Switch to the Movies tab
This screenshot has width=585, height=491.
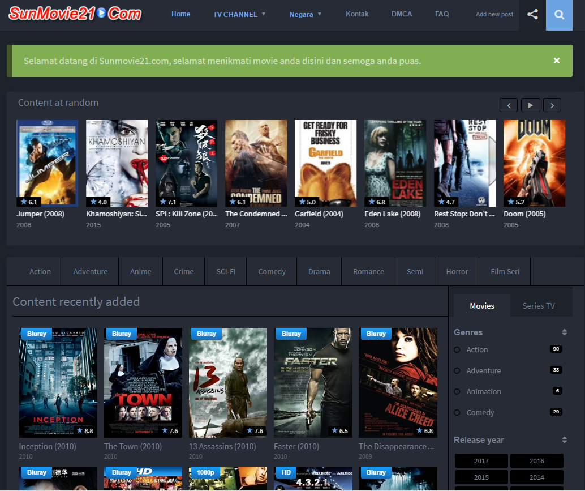(x=482, y=306)
